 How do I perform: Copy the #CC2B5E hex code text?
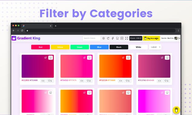25,80
